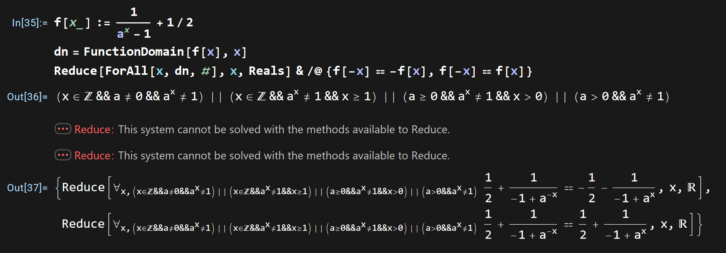Select the Out[36] cell label

pyautogui.click(x=27, y=97)
